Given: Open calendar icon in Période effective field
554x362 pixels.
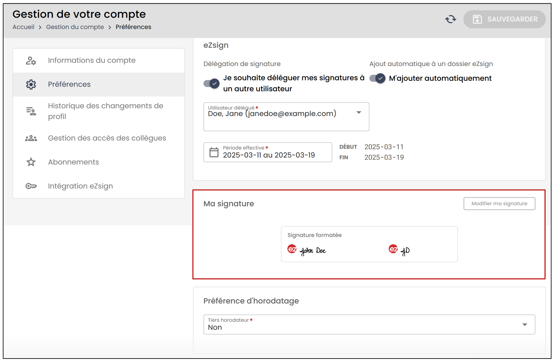Looking at the screenshot, I should tap(214, 152).
